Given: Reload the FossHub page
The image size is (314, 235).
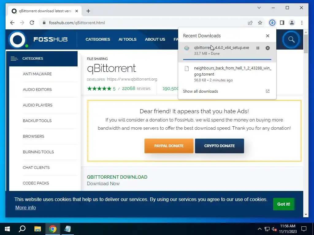Looking at the screenshot, I should (32, 23).
